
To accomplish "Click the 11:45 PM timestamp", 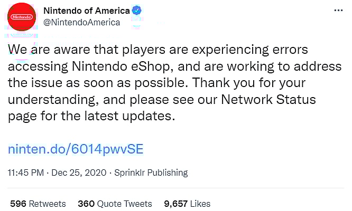I will [x=24, y=172].
